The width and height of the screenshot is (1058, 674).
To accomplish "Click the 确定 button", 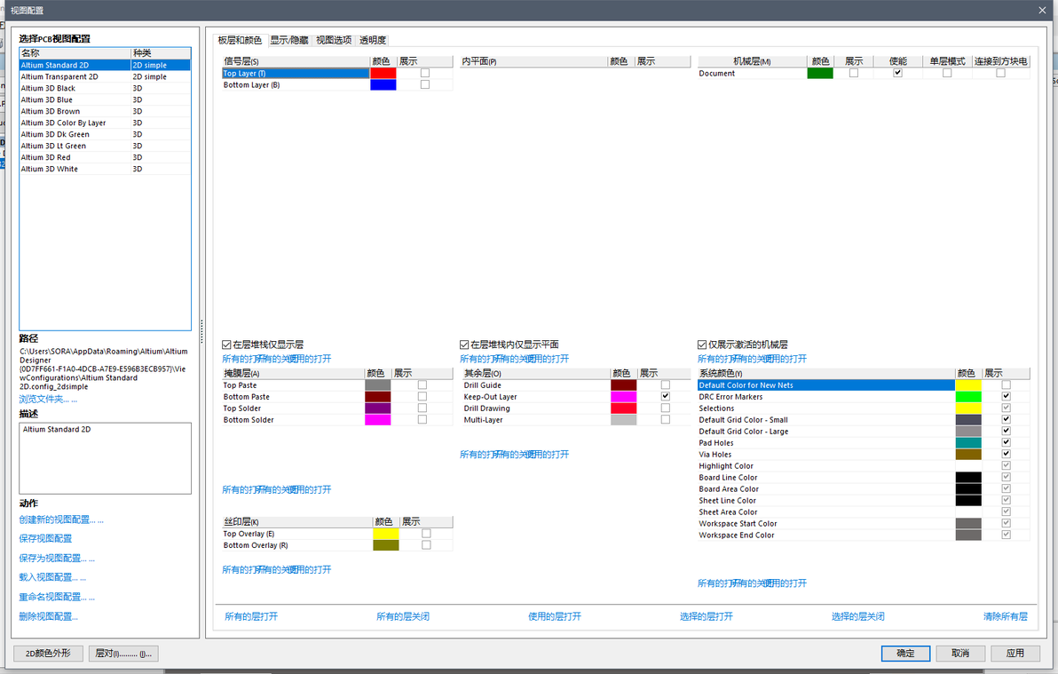I will 905,653.
